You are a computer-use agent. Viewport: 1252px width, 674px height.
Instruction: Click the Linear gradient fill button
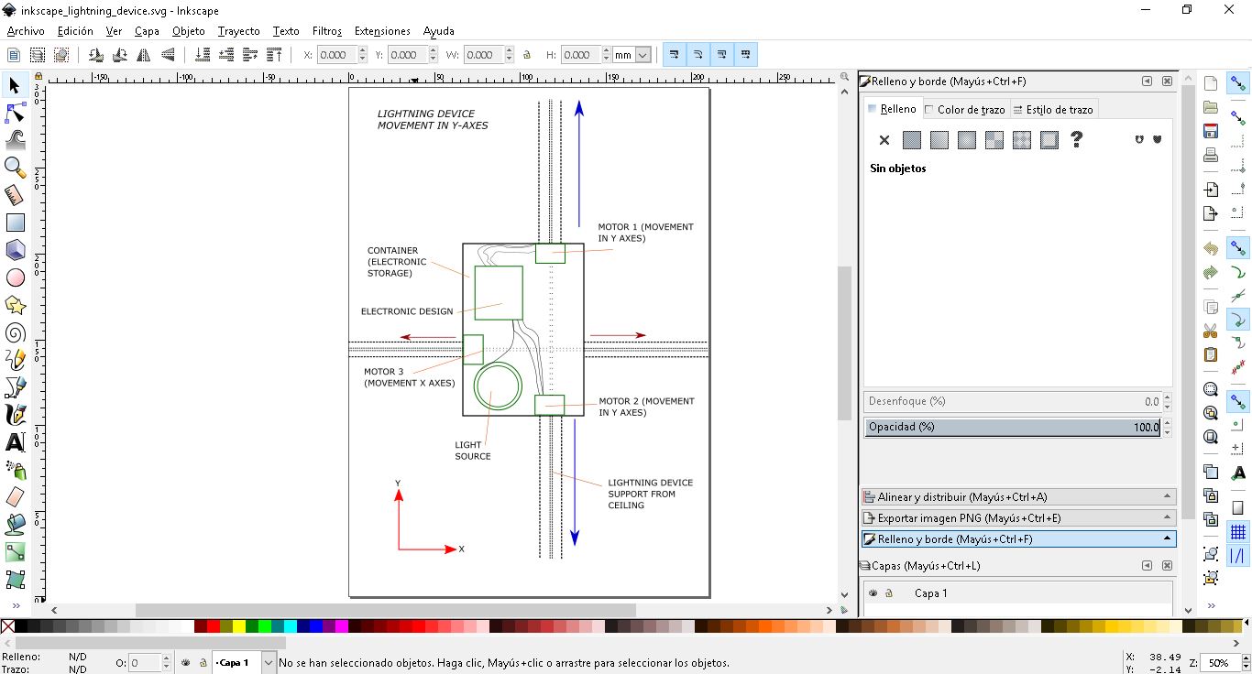[x=939, y=140]
